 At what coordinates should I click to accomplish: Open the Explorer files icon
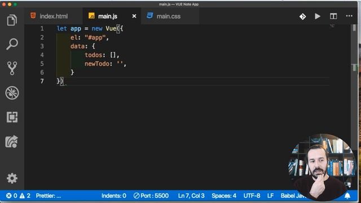[x=12, y=20]
